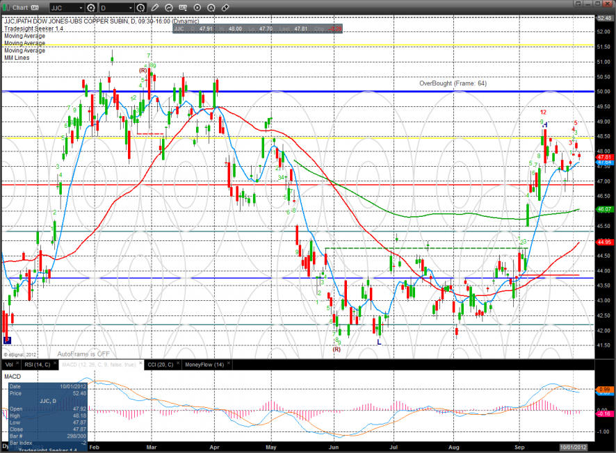Click the symbol settings gear icon

(91, 8)
